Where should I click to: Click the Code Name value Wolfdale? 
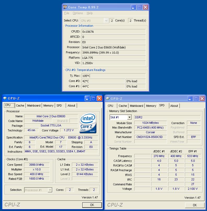point(38,121)
